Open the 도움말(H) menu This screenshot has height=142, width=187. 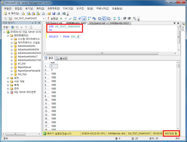pyautogui.click(x=117, y=8)
